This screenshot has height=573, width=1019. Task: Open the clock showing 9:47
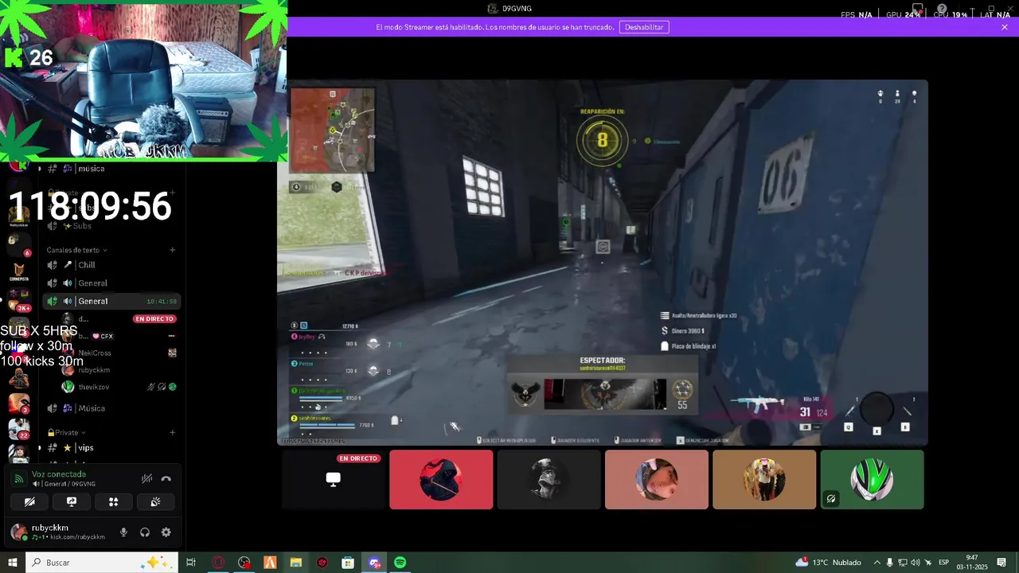point(972,563)
